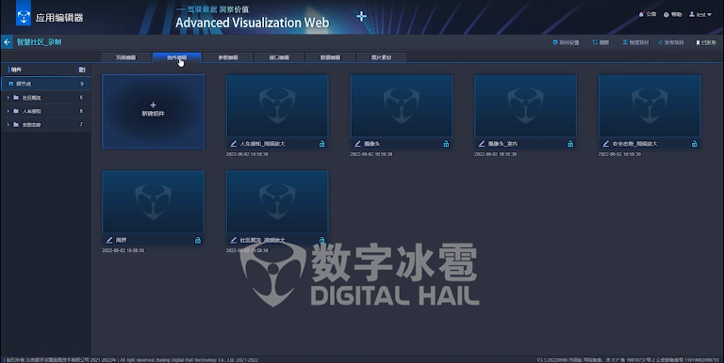Screen dimensions: 724x363
Task: Click the count 7 on 安全态势 row
Action: tap(81, 124)
